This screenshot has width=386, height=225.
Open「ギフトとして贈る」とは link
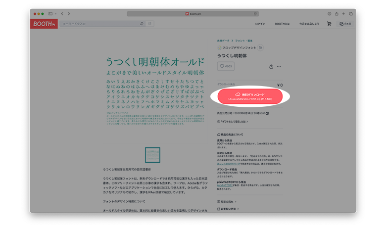click(233, 122)
